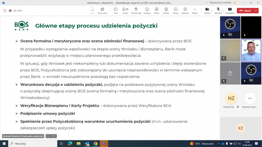Open the Więcej options menu
This screenshot has height=147, width=262.
[195, 11]
